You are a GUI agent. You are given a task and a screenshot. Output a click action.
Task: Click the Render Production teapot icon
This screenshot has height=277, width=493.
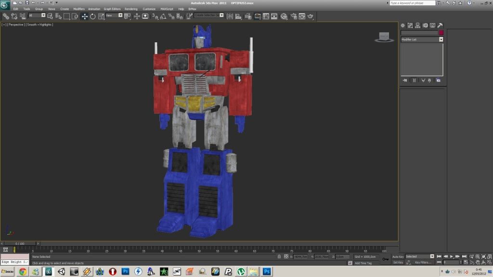tap(311, 16)
